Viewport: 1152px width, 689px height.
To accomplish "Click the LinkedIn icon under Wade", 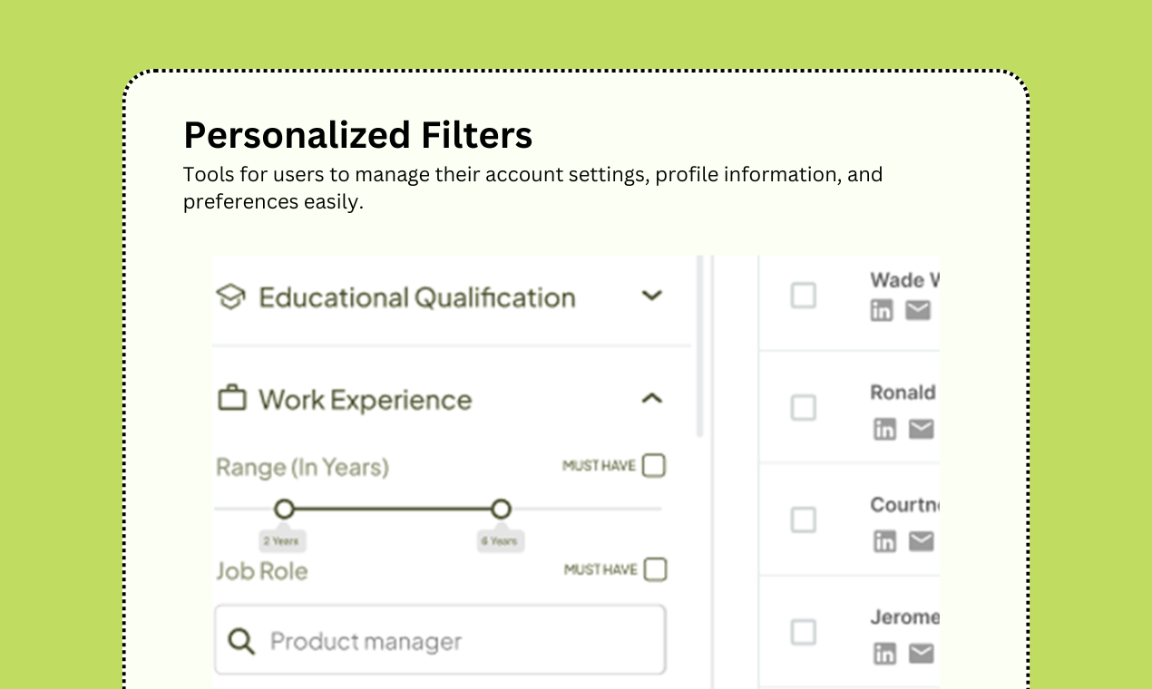I will 881,311.
